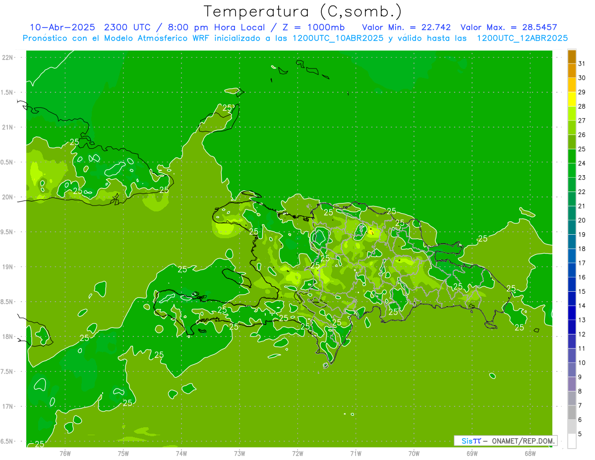
Task: Click the "Valor Min. = 22.742" text
Action: [407, 27]
